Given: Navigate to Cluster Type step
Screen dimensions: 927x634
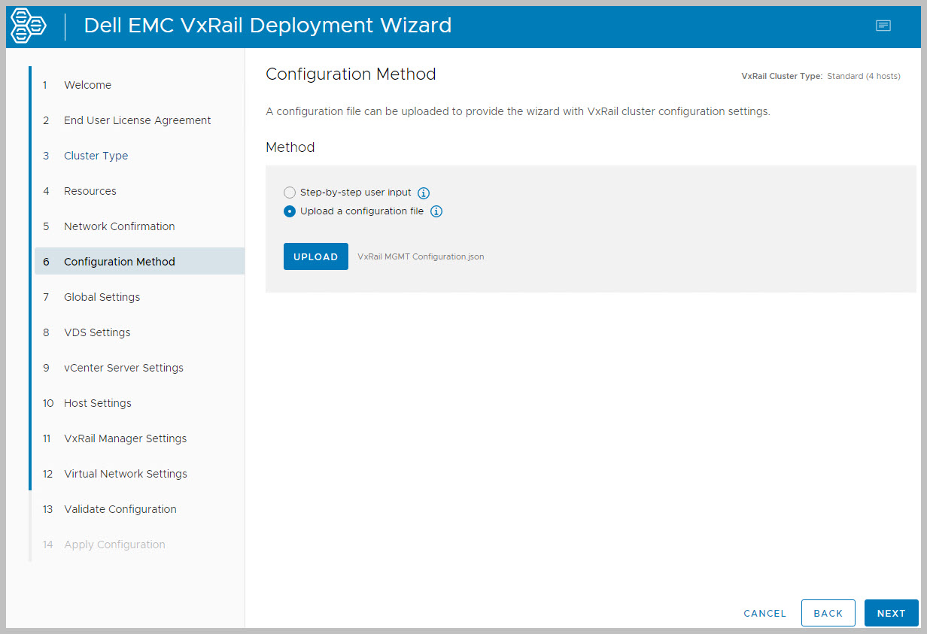Looking at the screenshot, I should pos(96,156).
